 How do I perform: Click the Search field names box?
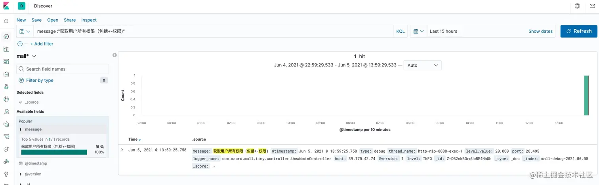coord(63,69)
